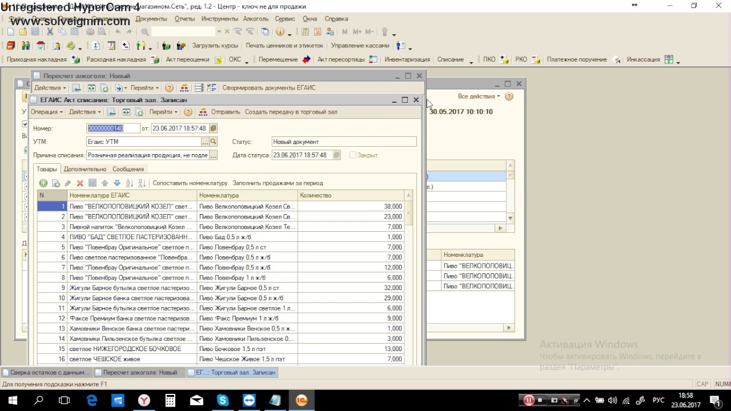Screen dimensions: 731x411
Task: Move selected row down with blue arrow
Action: (x=117, y=183)
